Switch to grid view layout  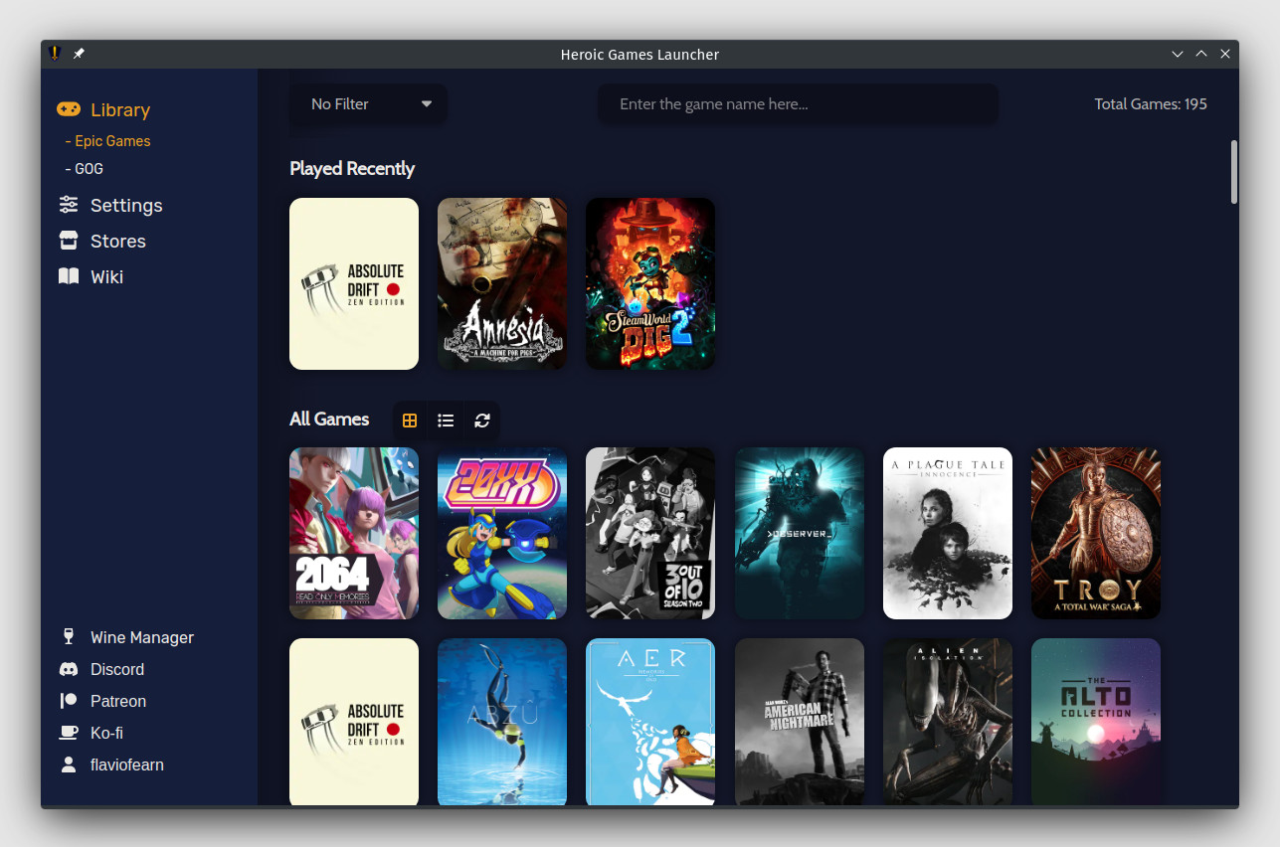click(410, 421)
